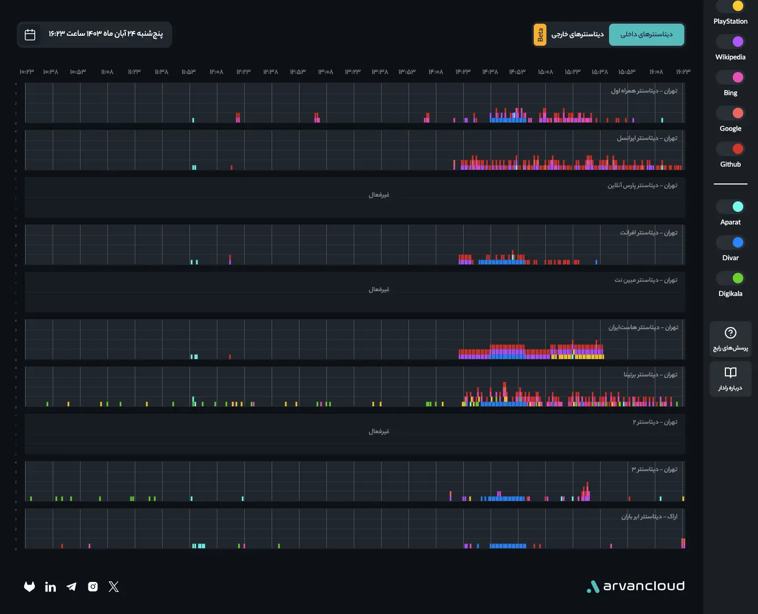Click غیرفعال in the پارس آنلاین chart
The image size is (758, 614).
(379, 195)
